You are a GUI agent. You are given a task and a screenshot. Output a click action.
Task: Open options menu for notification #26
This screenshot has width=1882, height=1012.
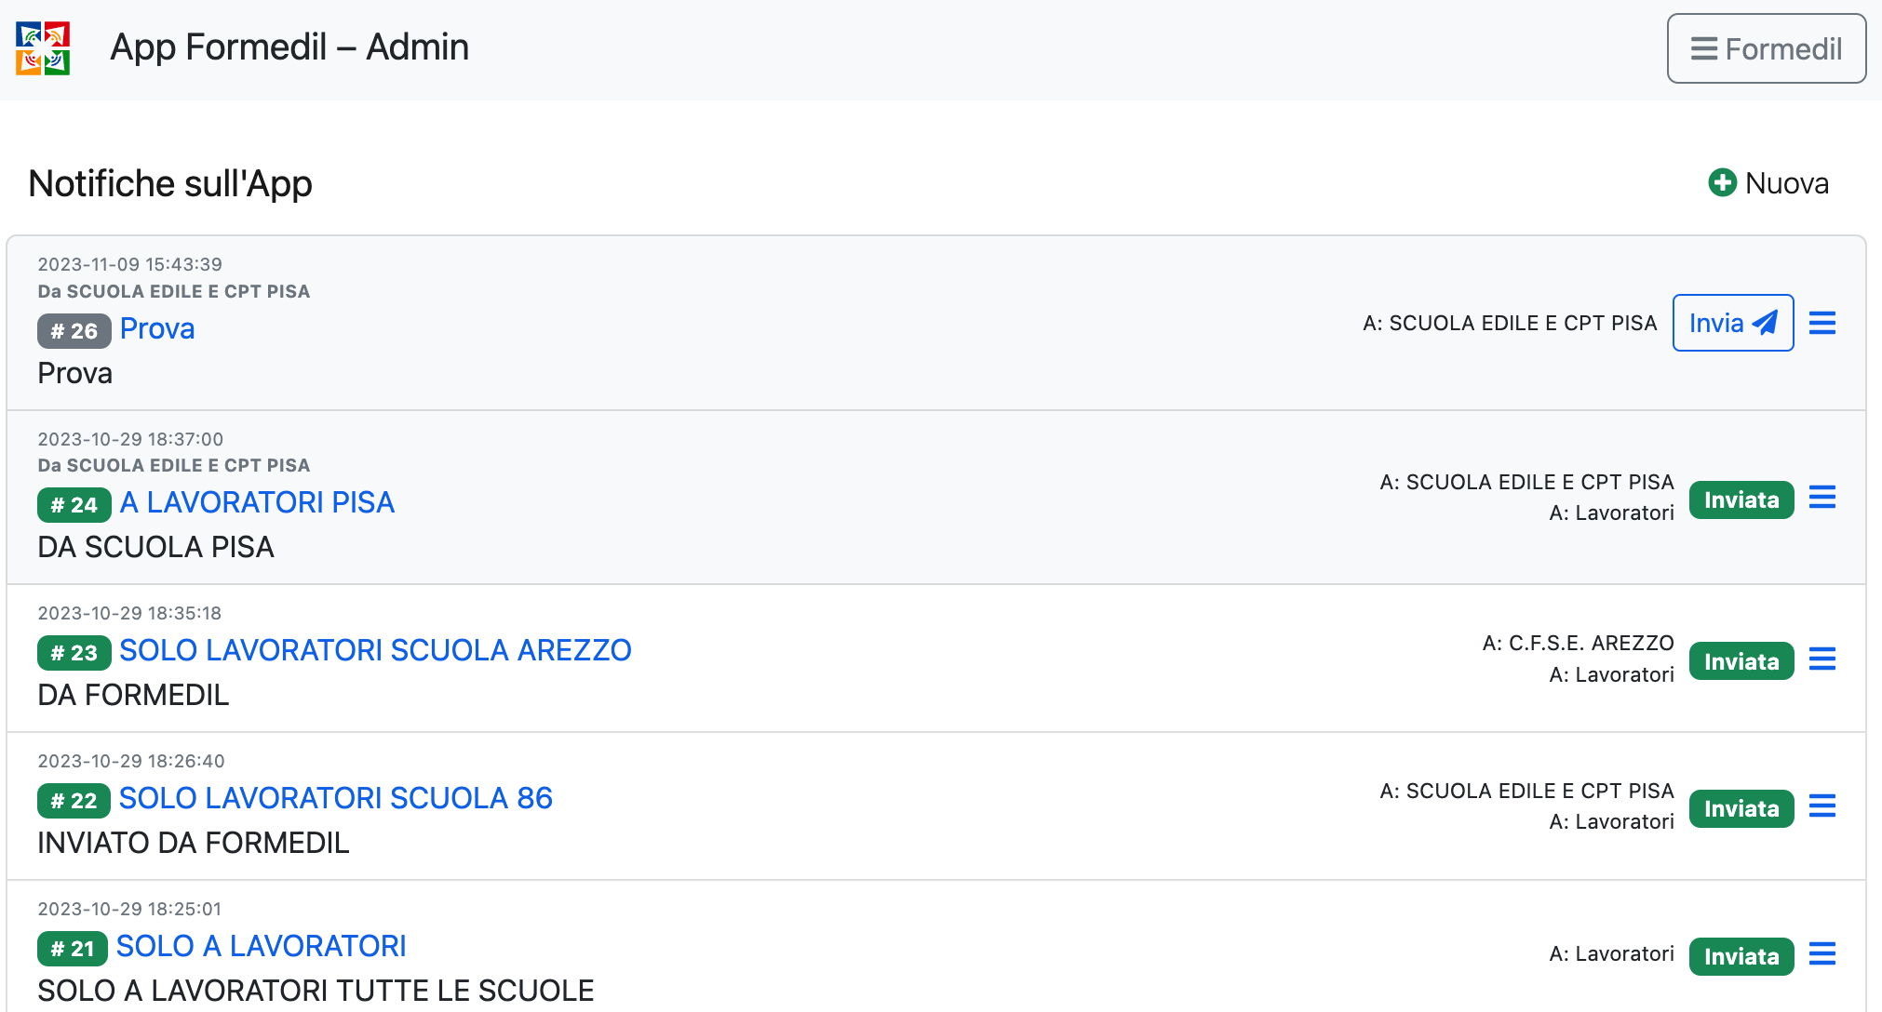[1822, 324]
